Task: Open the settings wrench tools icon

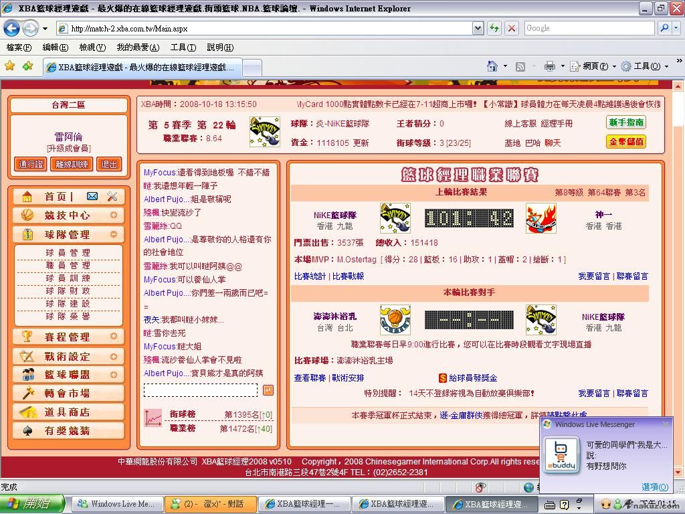Action: (x=112, y=197)
